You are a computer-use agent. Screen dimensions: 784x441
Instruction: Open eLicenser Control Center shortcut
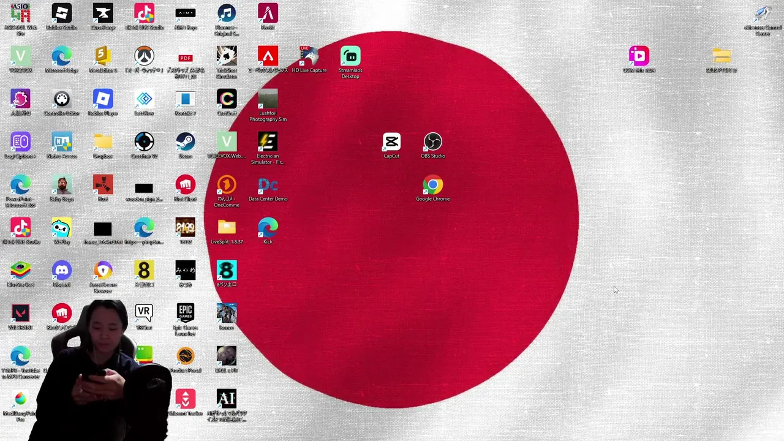763,13
